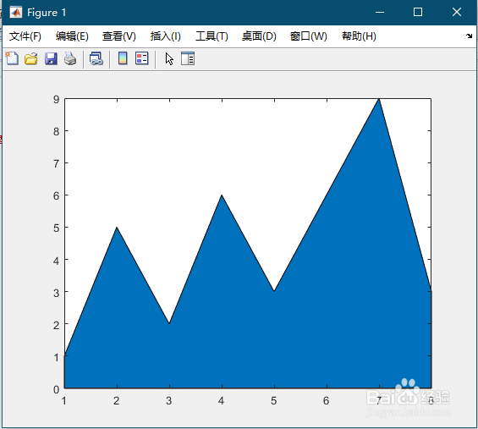Open the 插入(I) menu
Image resolution: width=478 pixels, height=429 pixels.
166,36
